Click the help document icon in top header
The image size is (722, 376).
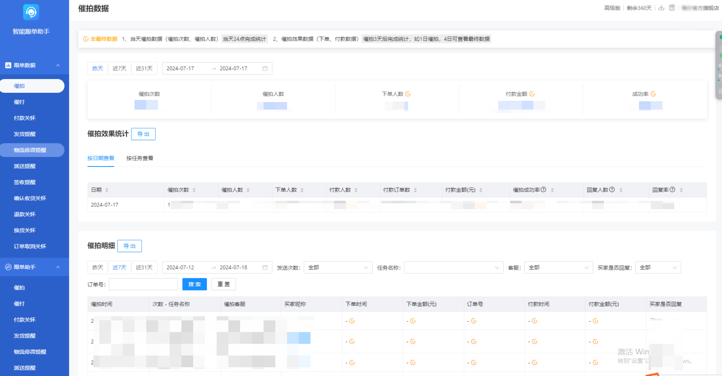click(672, 8)
